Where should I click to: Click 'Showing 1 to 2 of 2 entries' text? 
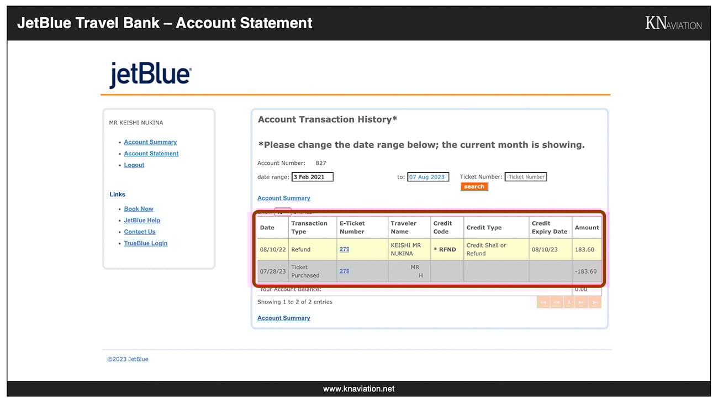click(295, 302)
